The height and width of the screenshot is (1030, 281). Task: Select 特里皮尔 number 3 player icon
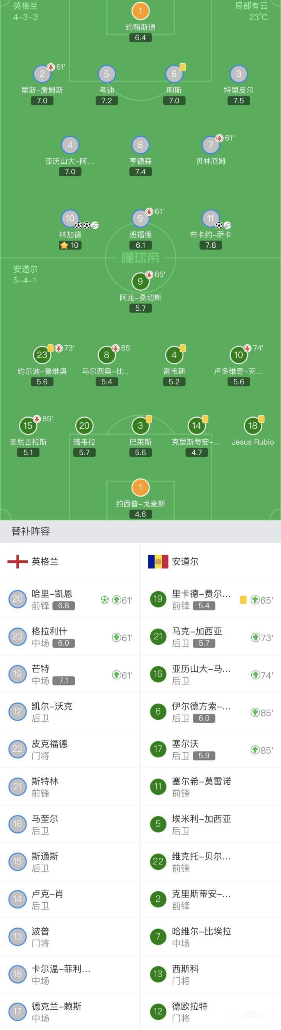[238, 73]
